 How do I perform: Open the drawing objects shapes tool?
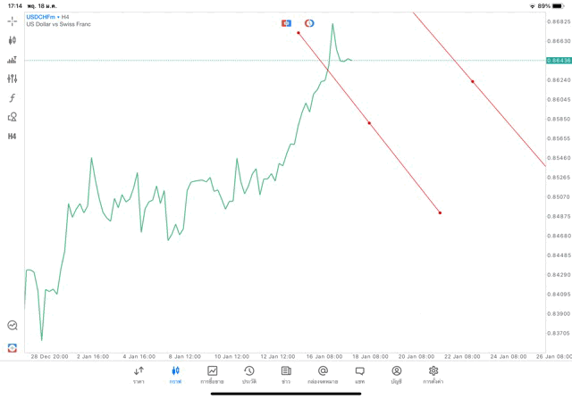(x=13, y=117)
